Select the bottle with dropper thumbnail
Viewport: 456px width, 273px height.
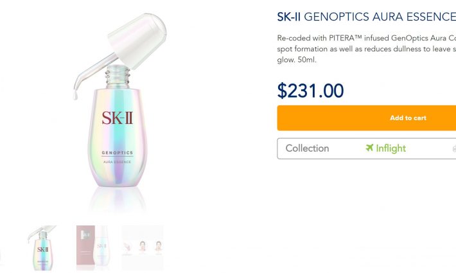[41, 247]
